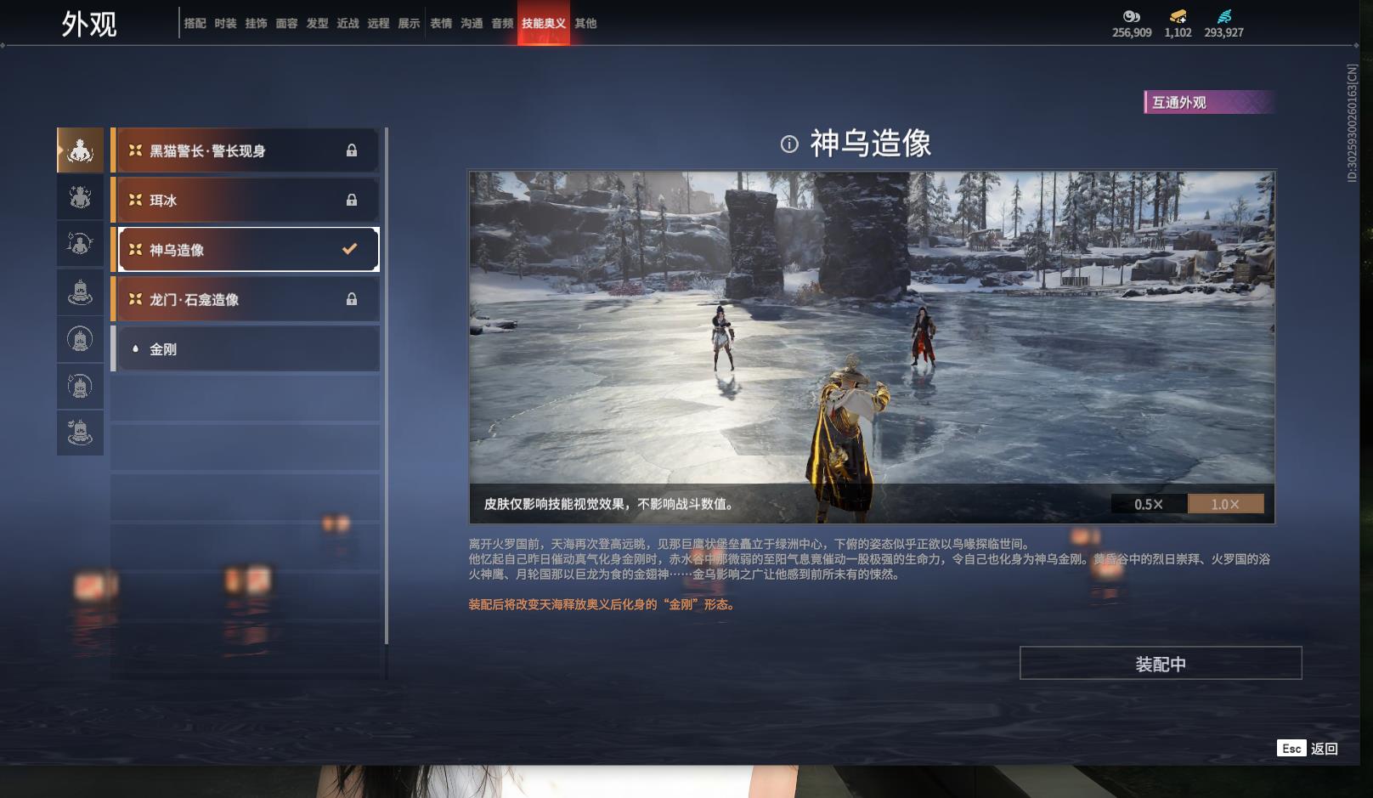Set preview playback speed to 1.0×
Image resolution: width=1373 pixels, height=798 pixels.
coord(1225,504)
